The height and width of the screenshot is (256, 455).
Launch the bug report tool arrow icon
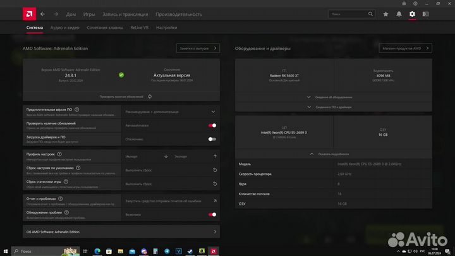click(214, 200)
